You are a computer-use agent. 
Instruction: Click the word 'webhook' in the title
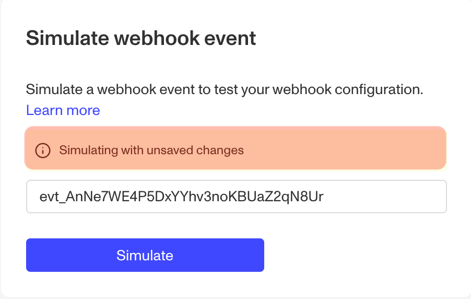(x=157, y=38)
